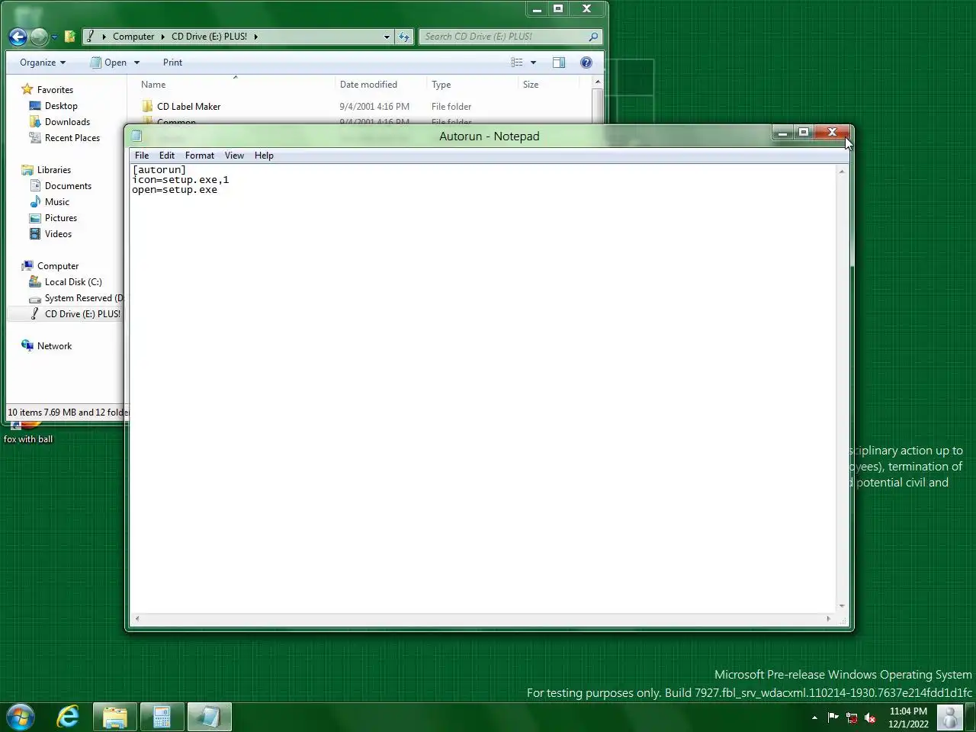Screen dimensions: 976x732
Task: Click the search magnifier icon in Explorer
Action: 593,37
